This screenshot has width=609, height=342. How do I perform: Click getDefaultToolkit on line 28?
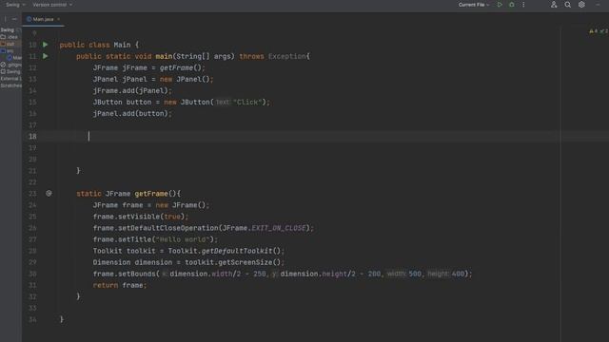(x=237, y=251)
